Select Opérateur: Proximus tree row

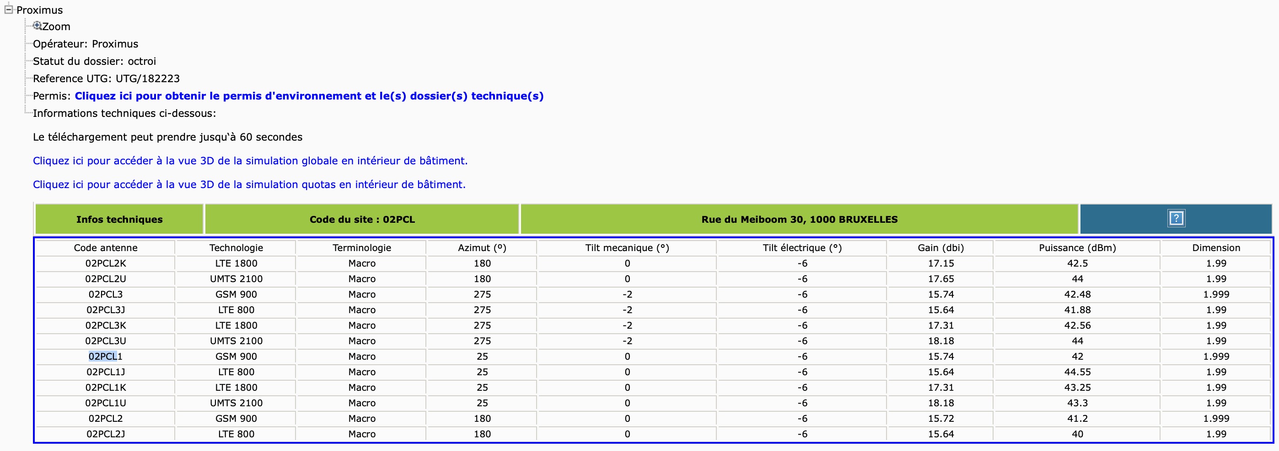tap(86, 44)
